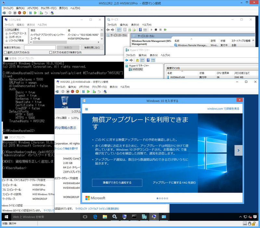Click Stop Service icon in Services toolbar
The image size is (260, 228).
coord(156,30)
